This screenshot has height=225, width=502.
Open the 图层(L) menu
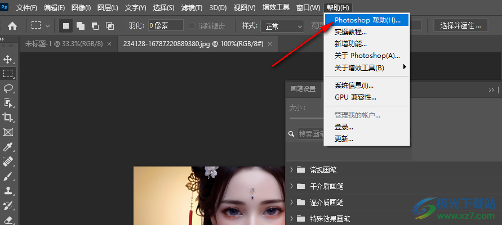coord(108,8)
